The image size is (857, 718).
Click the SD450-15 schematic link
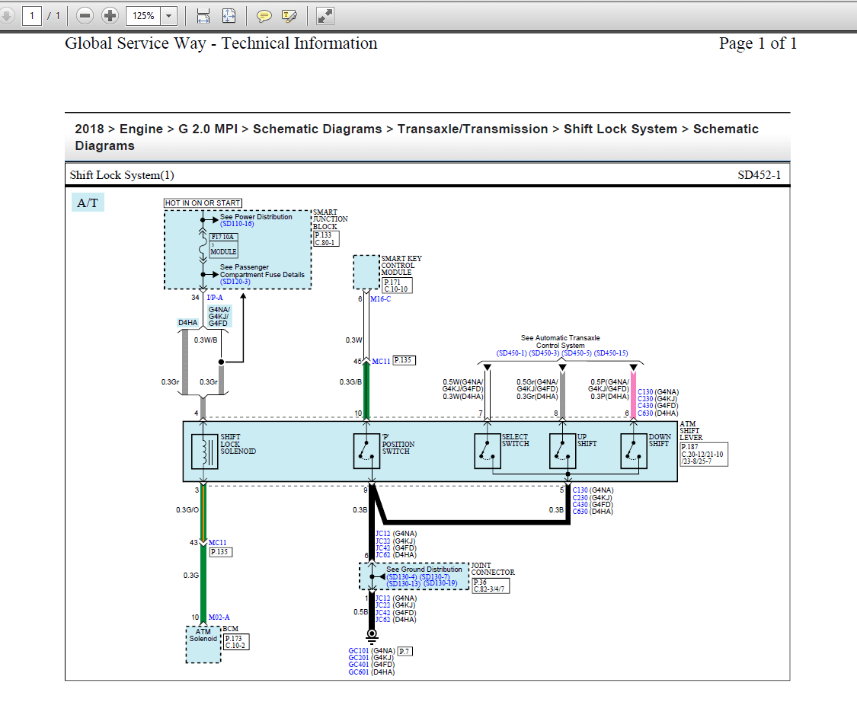(611, 353)
